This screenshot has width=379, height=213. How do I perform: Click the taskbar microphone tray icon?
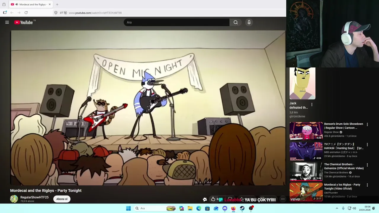click(x=343, y=208)
